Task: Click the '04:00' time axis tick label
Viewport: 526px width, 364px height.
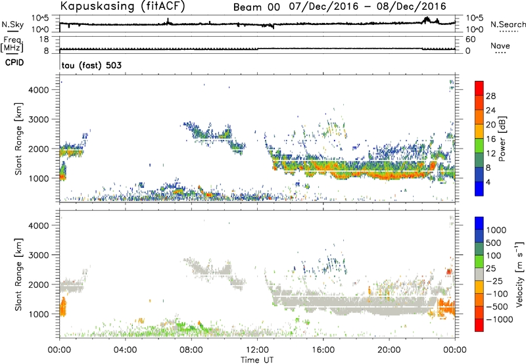Action: 126,350
